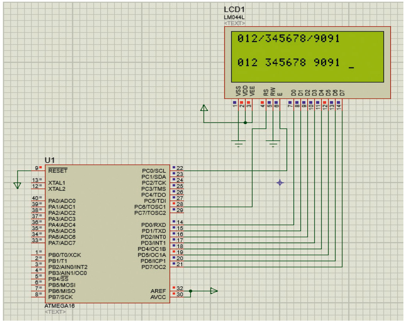Click the blue crosshair origin marker

coord(280,183)
